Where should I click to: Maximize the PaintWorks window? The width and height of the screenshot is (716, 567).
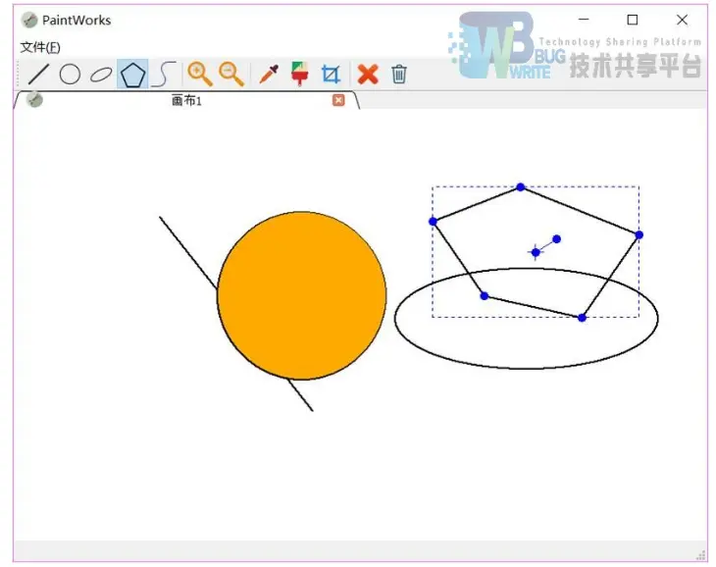pos(633,20)
